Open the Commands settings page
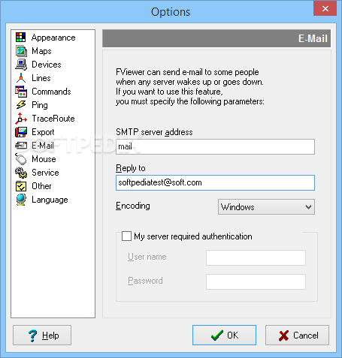Image resolution: width=342 pixels, height=358 pixels. 51,92
